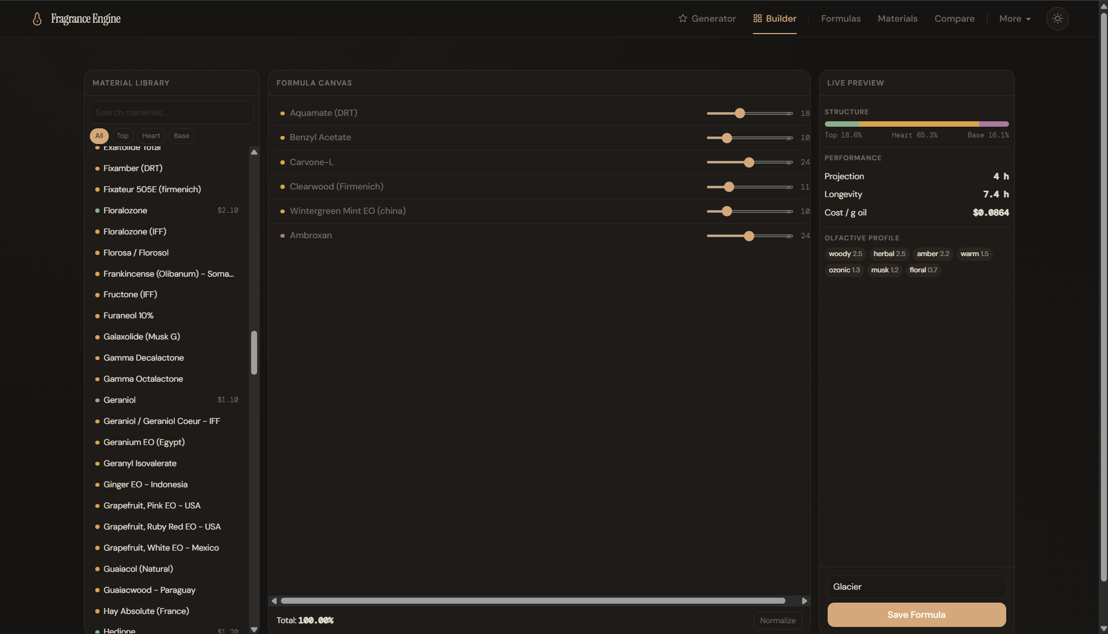Select the star icon beside Generator

(x=683, y=18)
